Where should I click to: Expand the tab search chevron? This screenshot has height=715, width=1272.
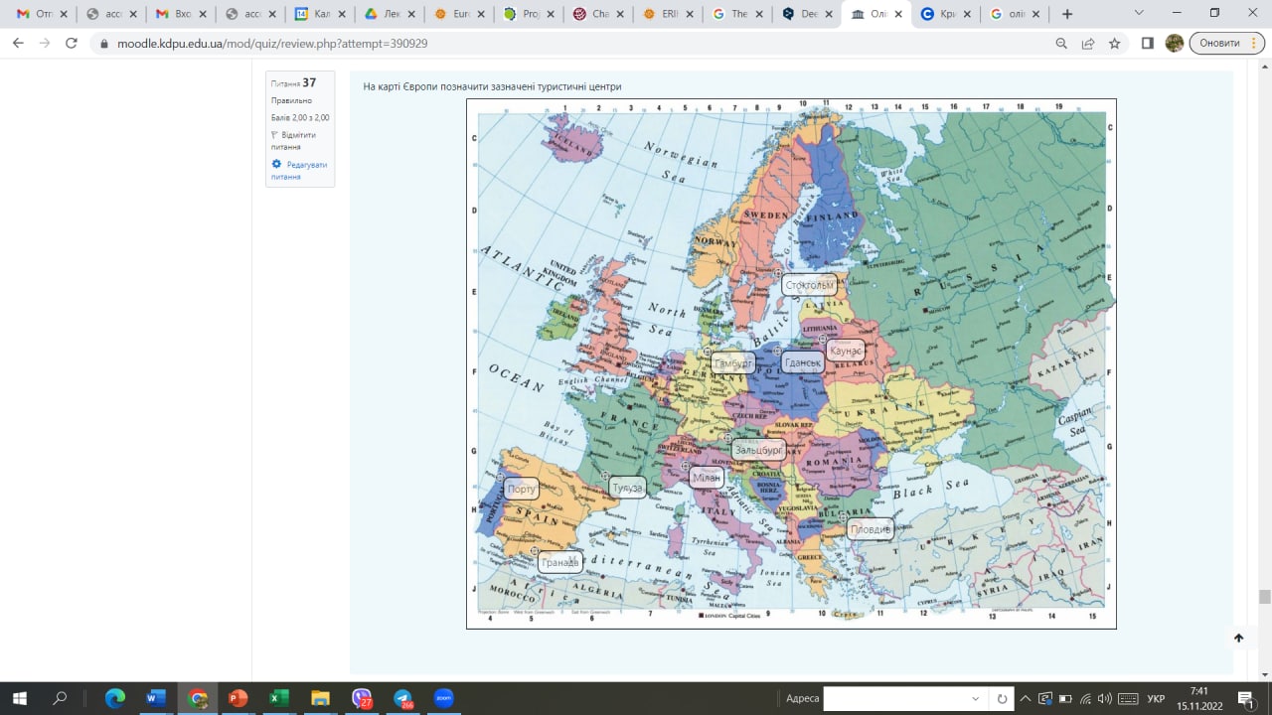(x=1139, y=13)
